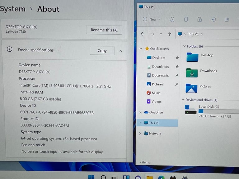Open the New menu in File Explorer
The width and height of the screenshot is (239, 179).
(151, 19)
